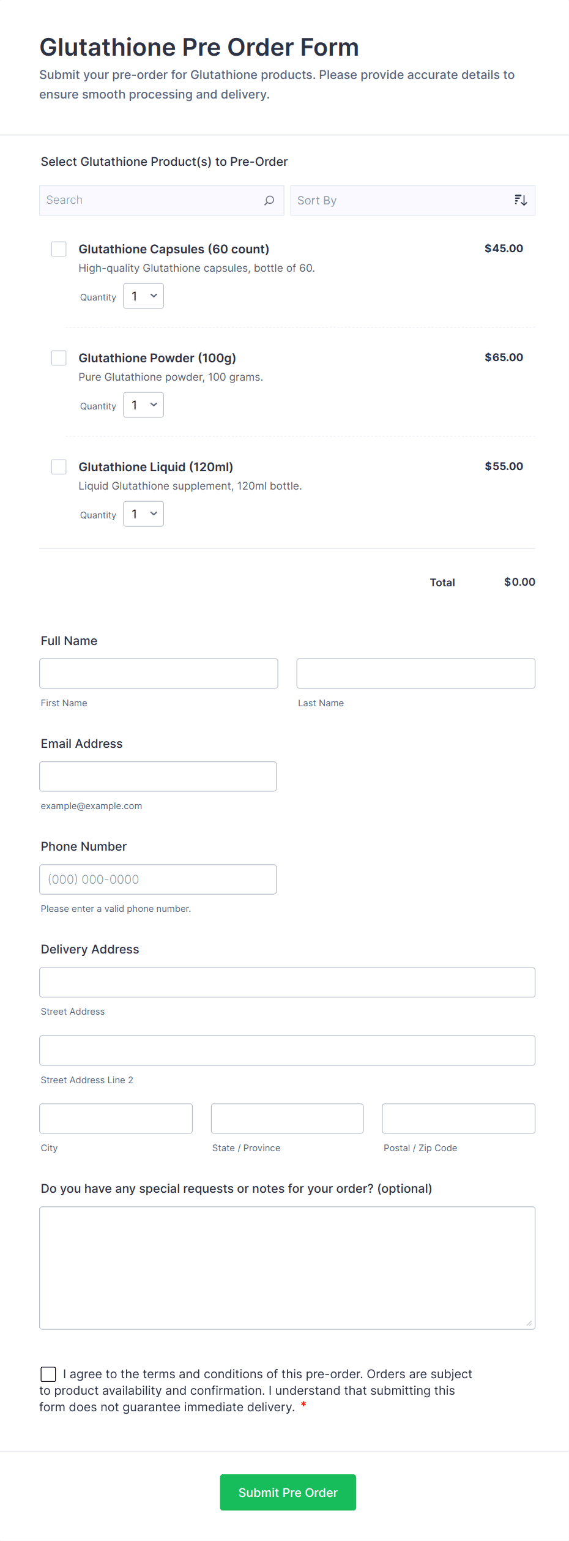Open the Capsules quantity dropdown

[x=143, y=296]
